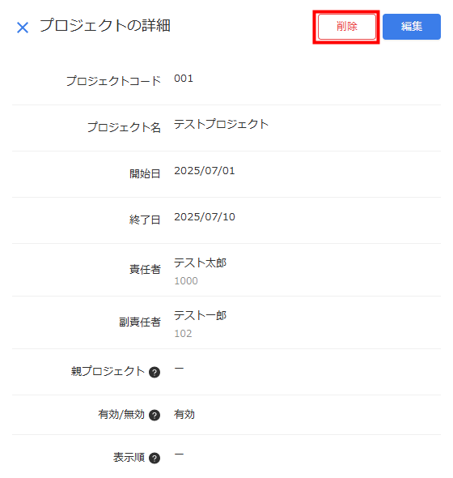This screenshot has width=453, height=478.
Task: Show help icon beside 親プロジェクト
Action: point(155,372)
